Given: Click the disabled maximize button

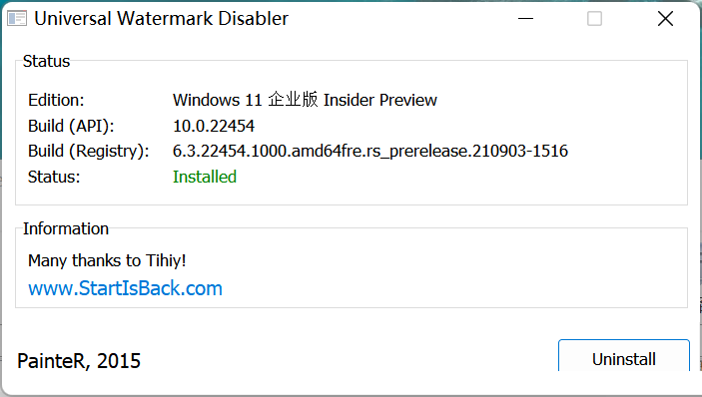Looking at the screenshot, I should [594, 18].
